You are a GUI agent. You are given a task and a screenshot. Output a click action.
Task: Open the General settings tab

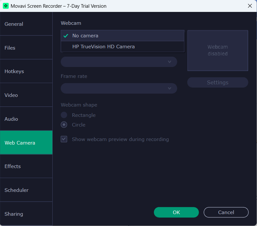click(x=26, y=24)
